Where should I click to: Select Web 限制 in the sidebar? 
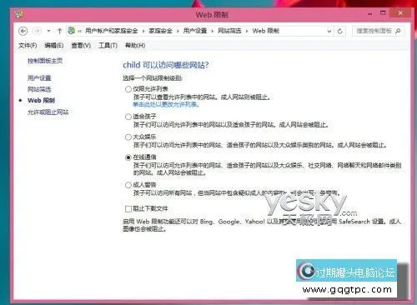[41, 101]
